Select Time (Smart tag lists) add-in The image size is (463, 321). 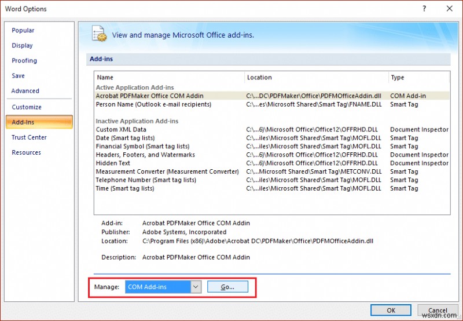tap(272, 188)
